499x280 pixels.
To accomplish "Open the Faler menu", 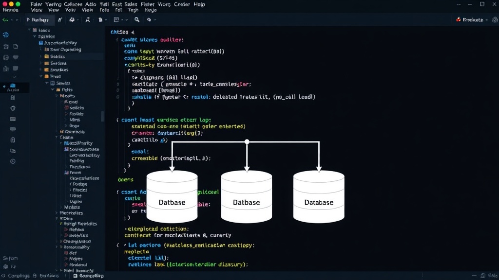I will click(x=36, y=4).
